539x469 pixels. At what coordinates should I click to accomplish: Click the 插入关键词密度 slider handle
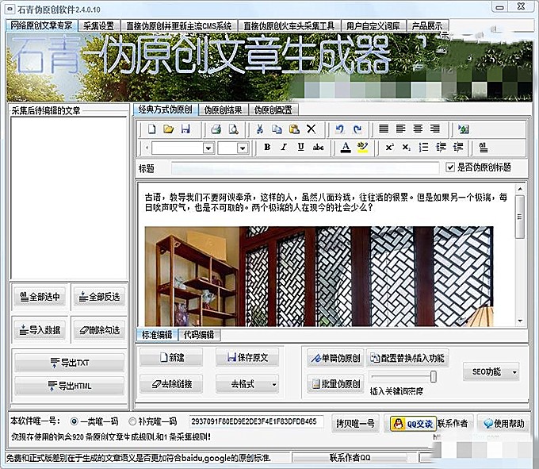tap(433, 376)
